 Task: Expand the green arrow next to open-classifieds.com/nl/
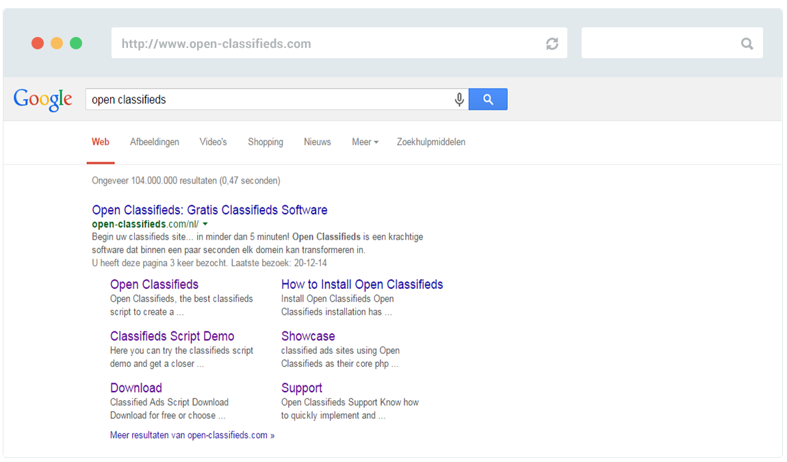tap(205, 224)
